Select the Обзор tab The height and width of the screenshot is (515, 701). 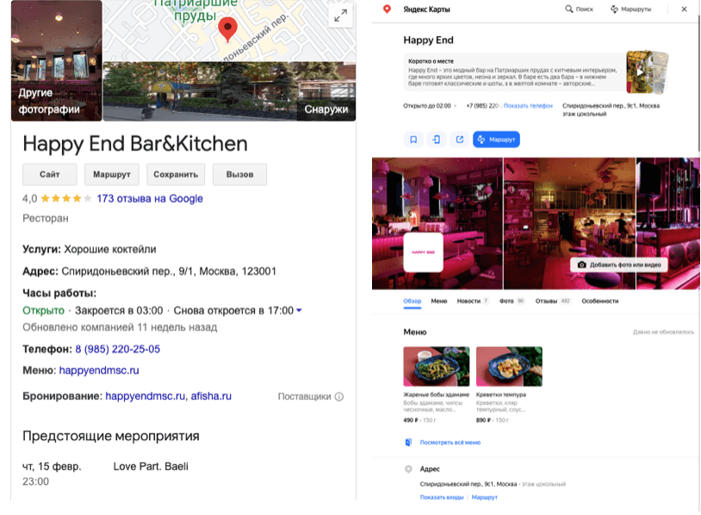pyautogui.click(x=413, y=301)
